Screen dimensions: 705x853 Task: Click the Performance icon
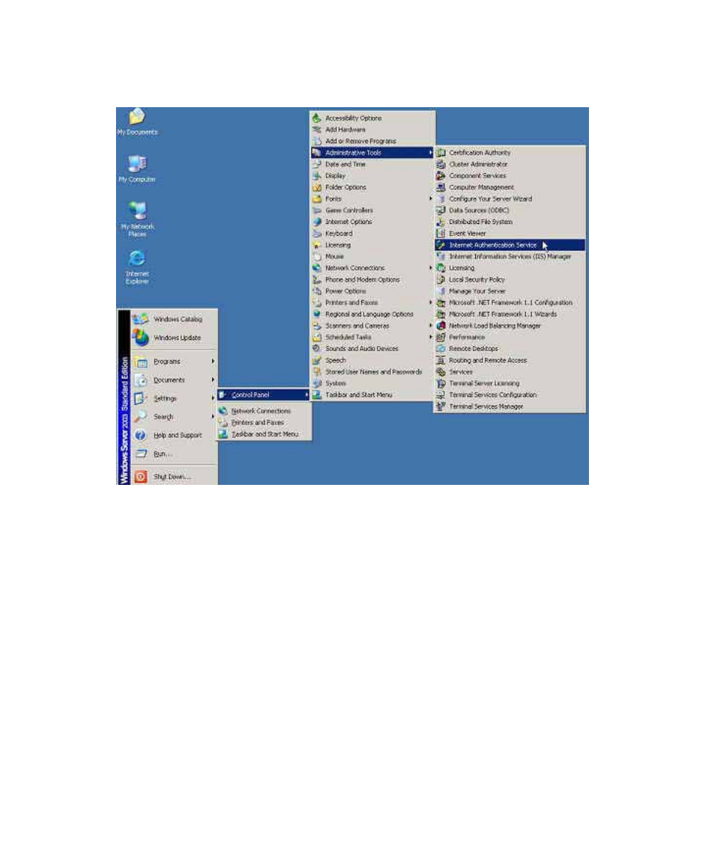(441, 337)
